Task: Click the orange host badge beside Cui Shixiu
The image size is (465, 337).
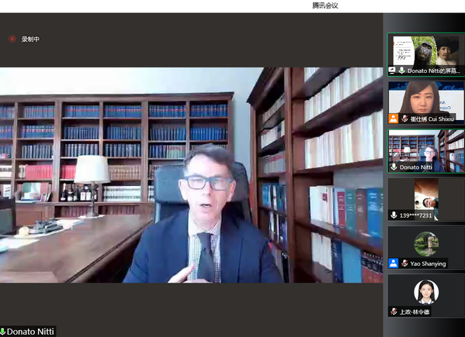Action: tap(394, 119)
